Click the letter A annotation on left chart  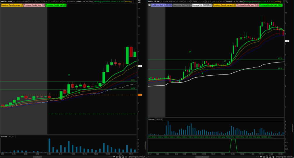[x=69, y=74]
